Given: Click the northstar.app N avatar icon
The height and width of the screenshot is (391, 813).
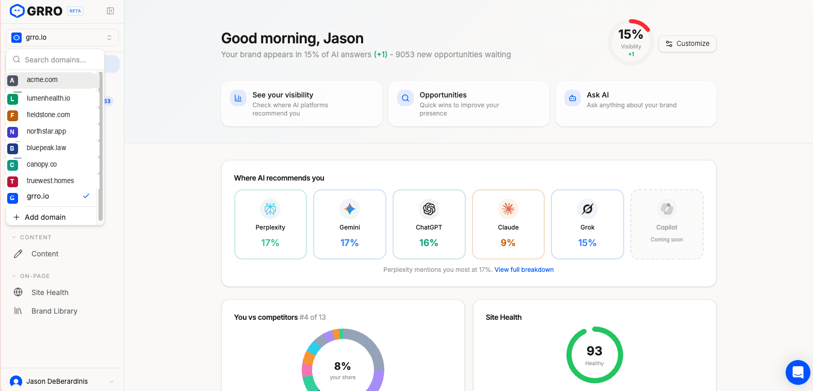Looking at the screenshot, I should tap(12, 132).
